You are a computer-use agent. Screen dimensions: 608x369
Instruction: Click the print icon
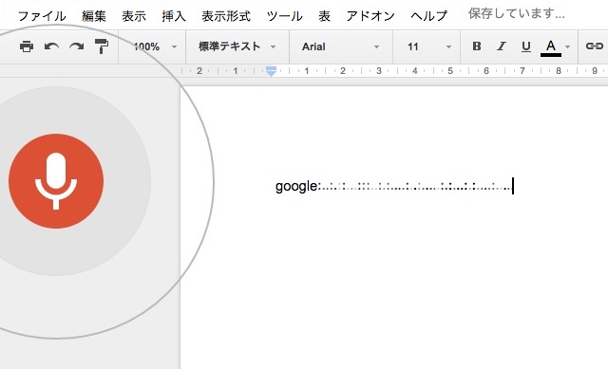[27, 46]
